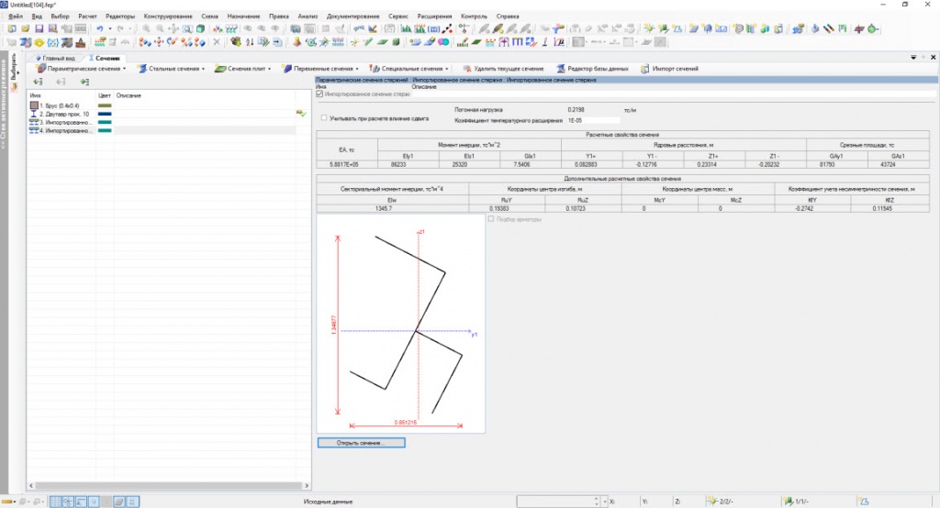
Task: Click the status bar icon left of 2/2/-
Action: pyautogui.click(x=711, y=501)
